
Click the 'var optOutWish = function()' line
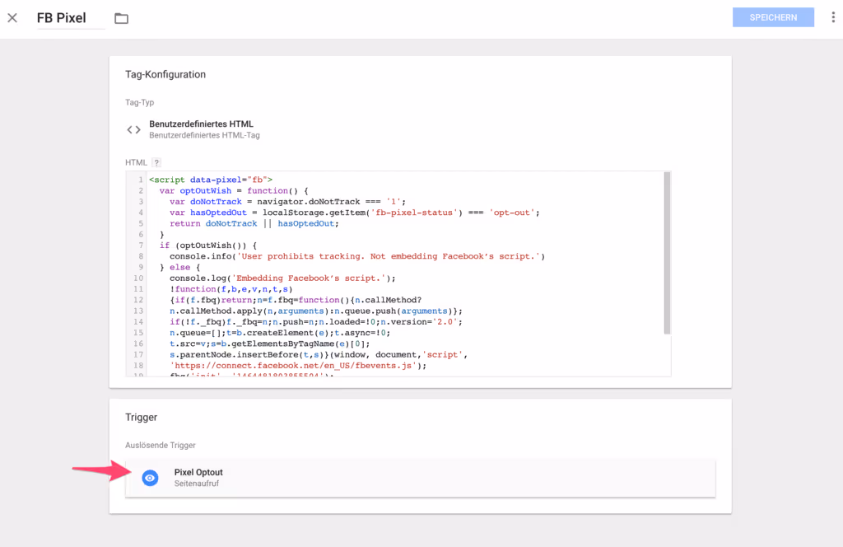tap(234, 190)
